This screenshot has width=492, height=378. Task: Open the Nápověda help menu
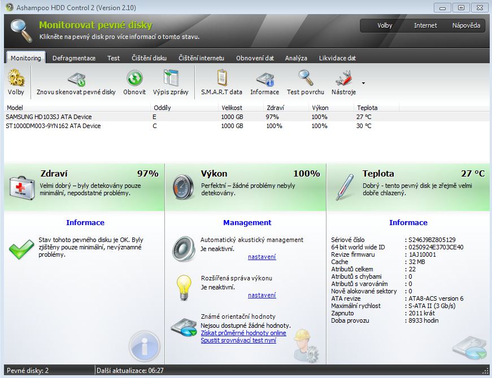[x=466, y=25]
